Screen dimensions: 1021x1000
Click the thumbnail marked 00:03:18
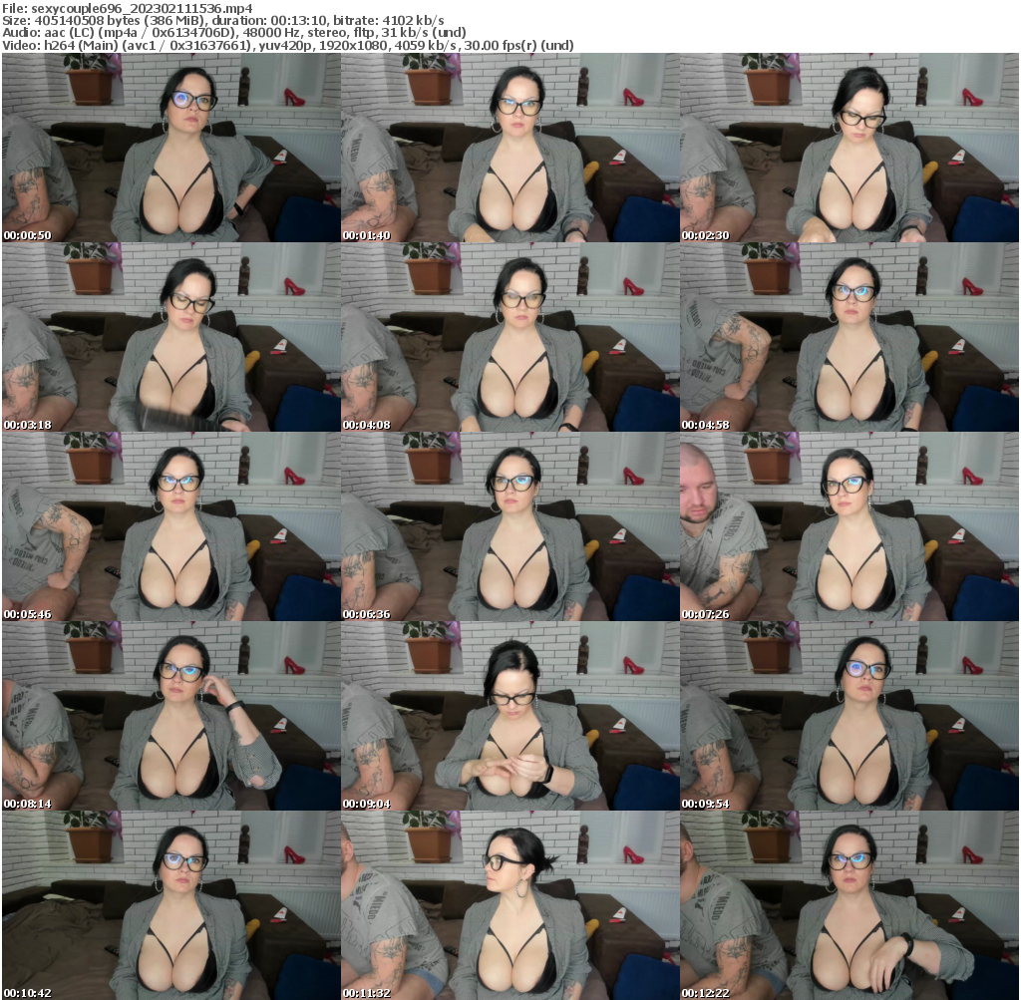[x=170, y=334]
